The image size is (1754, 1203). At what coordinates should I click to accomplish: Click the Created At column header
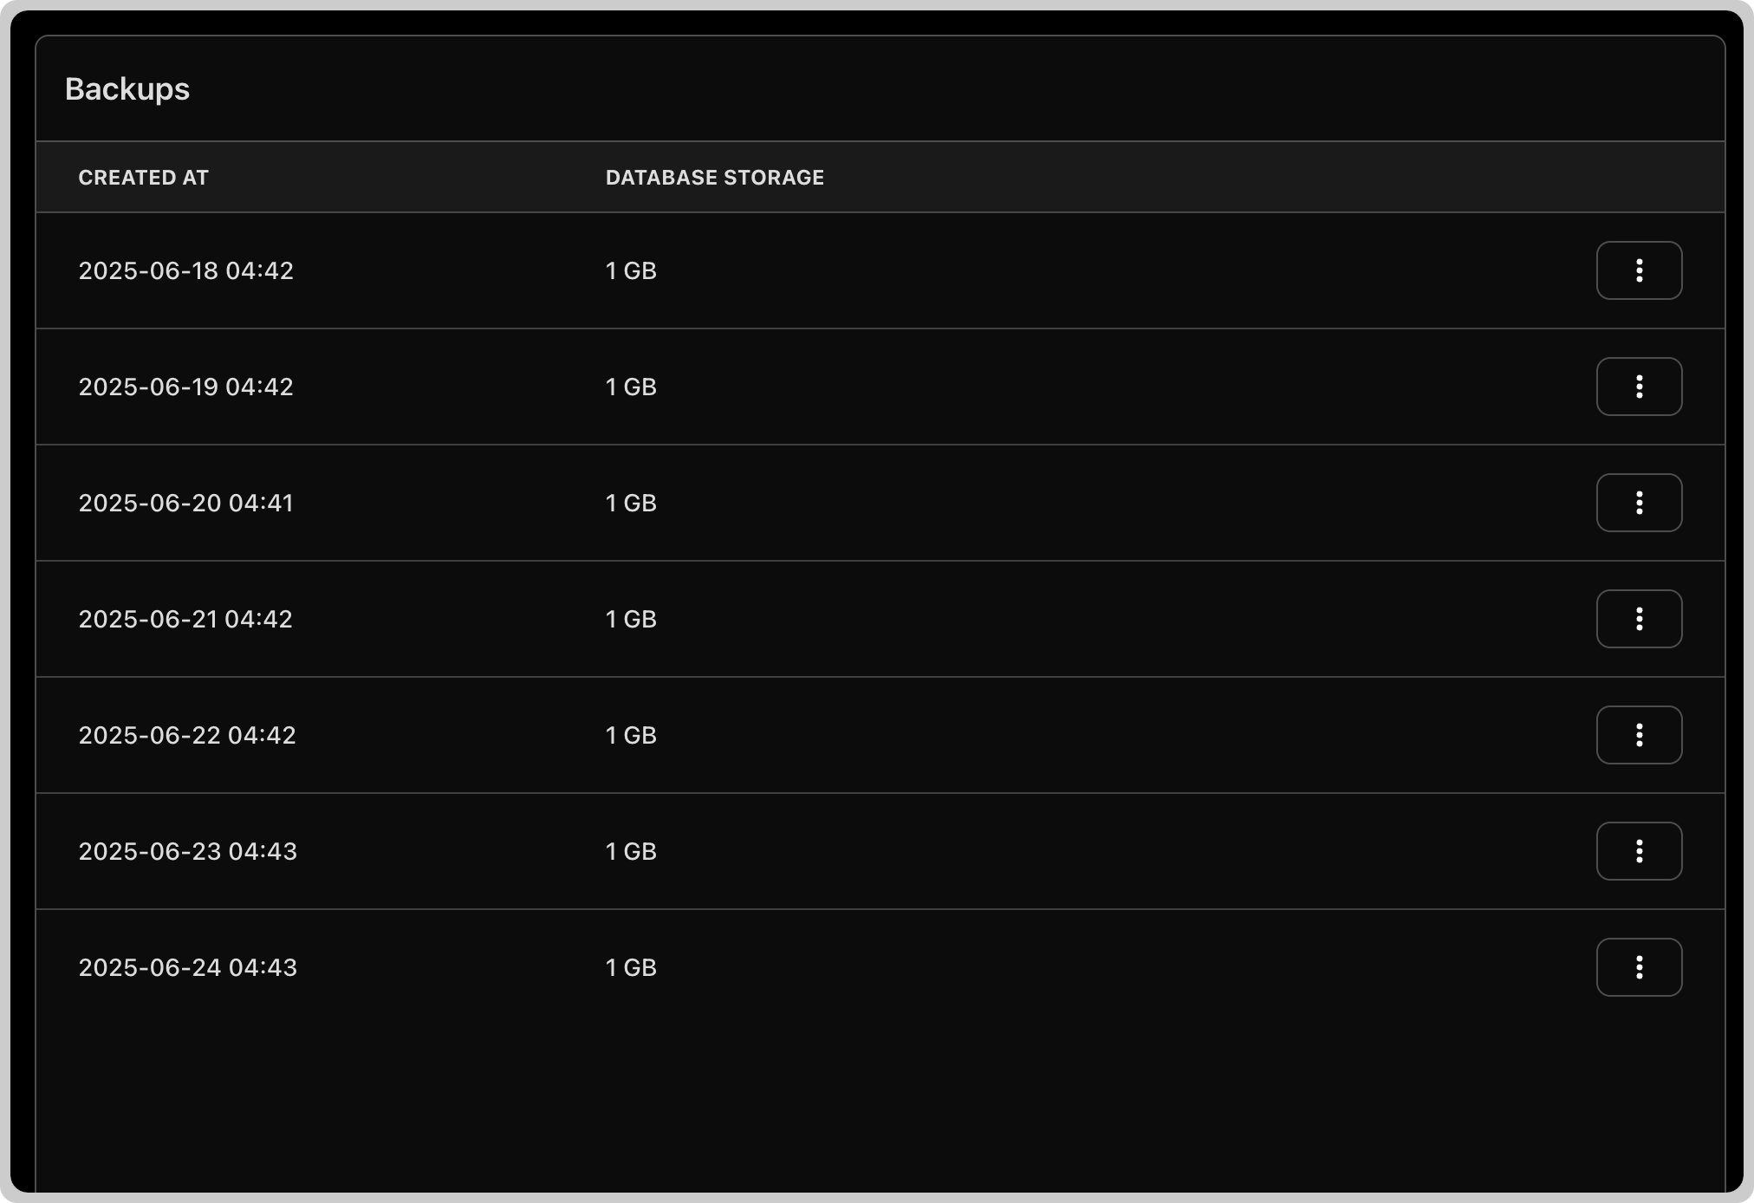click(x=144, y=178)
